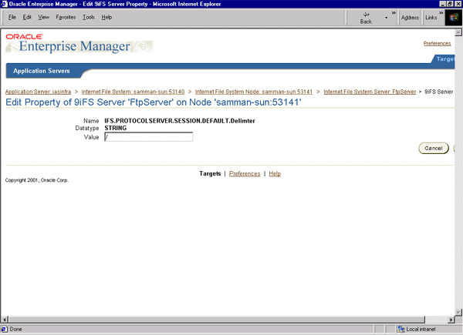
Task: Open the Edit menu
Action: [x=27, y=18]
